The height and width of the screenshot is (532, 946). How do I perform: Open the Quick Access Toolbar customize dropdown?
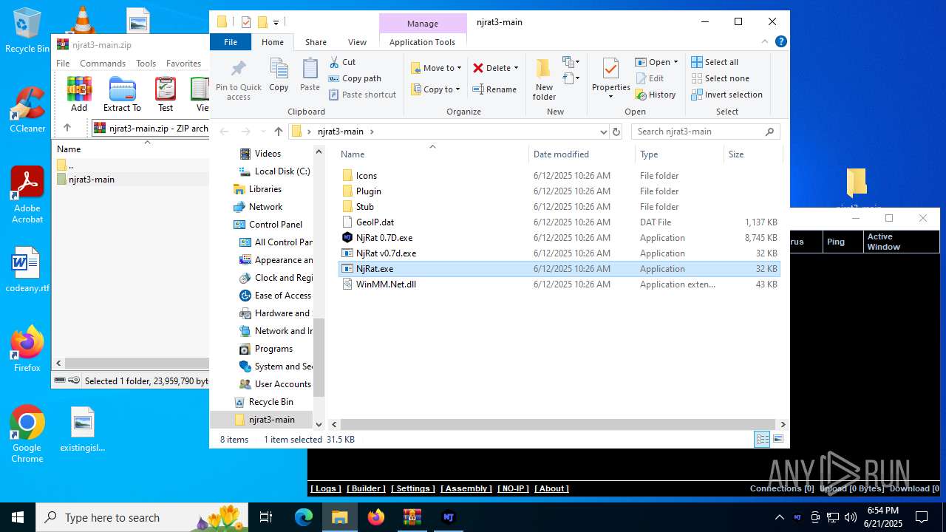pyautogui.click(x=276, y=23)
